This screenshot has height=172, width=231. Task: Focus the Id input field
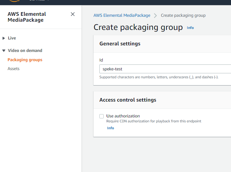(165, 69)
